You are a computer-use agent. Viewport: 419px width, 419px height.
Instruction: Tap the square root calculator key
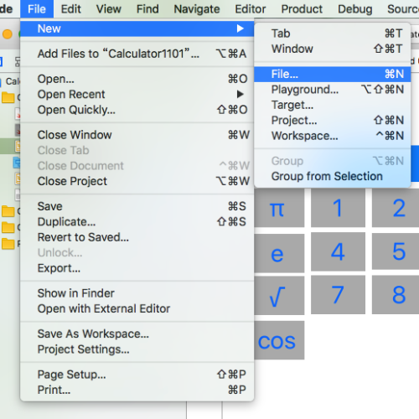(x=279, y=295)
